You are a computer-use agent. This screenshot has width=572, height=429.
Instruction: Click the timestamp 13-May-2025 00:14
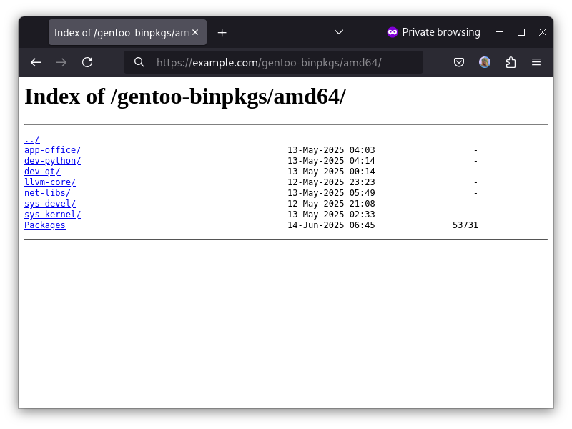click(x=331, y=172)
